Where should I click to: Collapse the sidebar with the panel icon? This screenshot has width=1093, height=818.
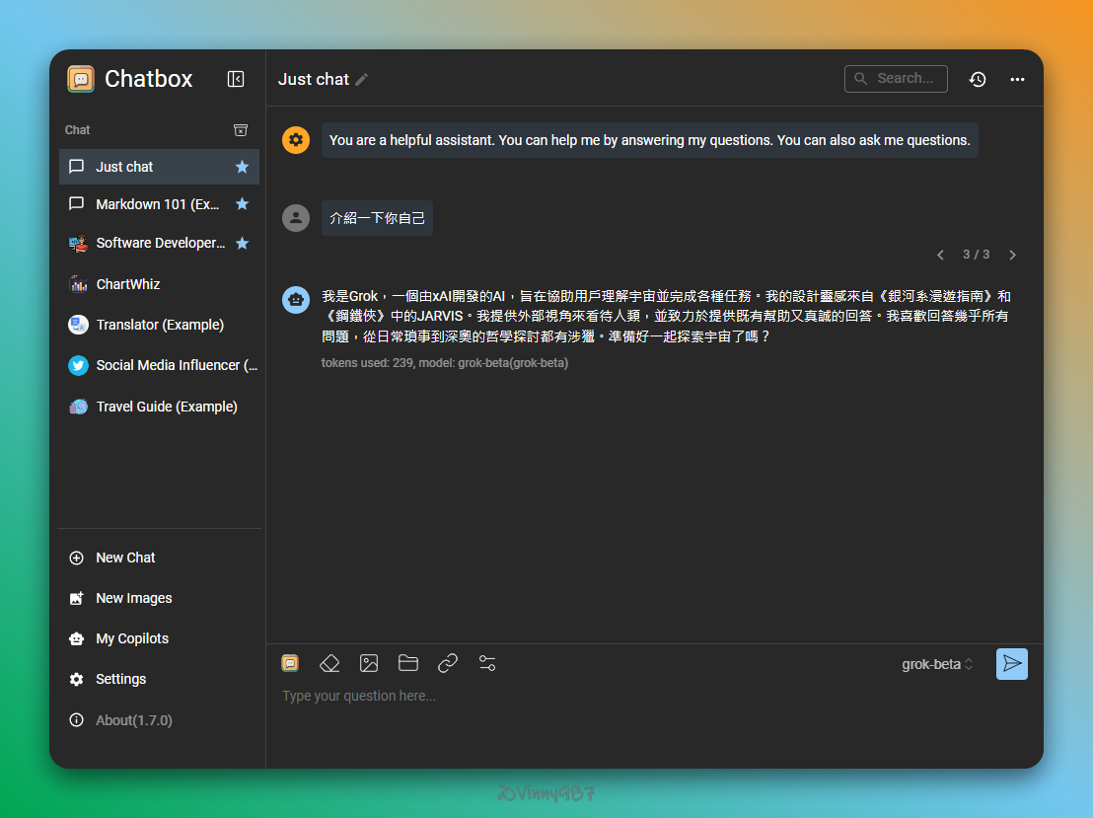[236, 79]
